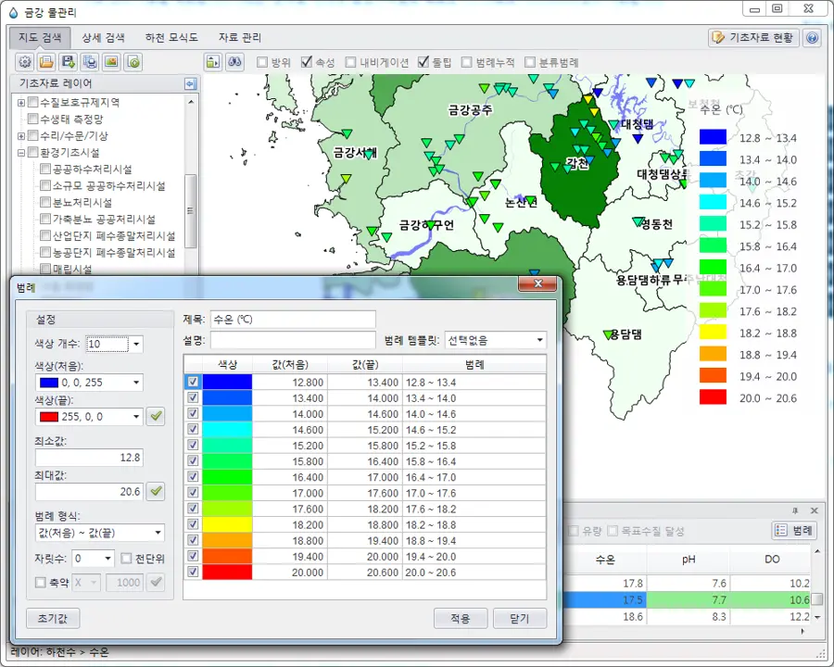
Task: Click the 제목 input field containing 수온 (℃)
Action: click(x=293, y=319)
